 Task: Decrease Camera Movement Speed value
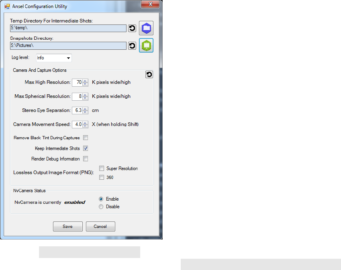click(85, 126)
